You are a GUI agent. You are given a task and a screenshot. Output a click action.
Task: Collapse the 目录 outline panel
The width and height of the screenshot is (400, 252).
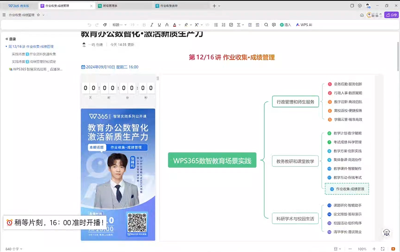(7, 39)
